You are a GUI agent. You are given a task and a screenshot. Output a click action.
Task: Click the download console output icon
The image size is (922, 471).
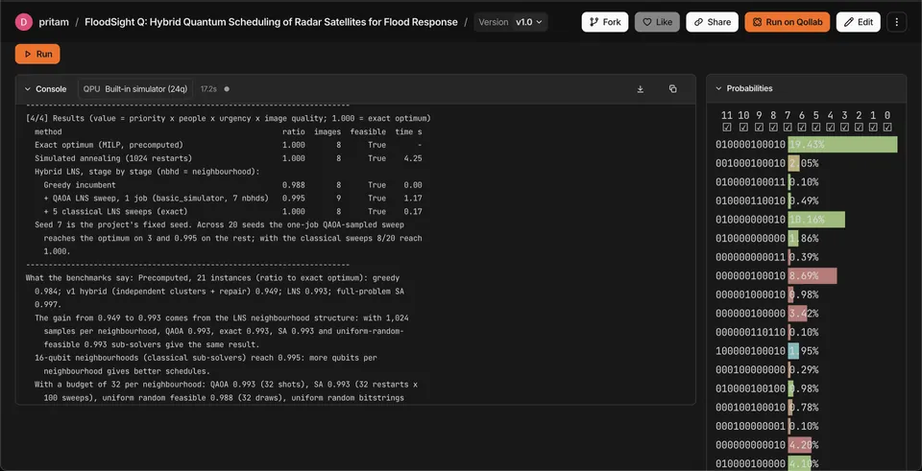[641, 89]
